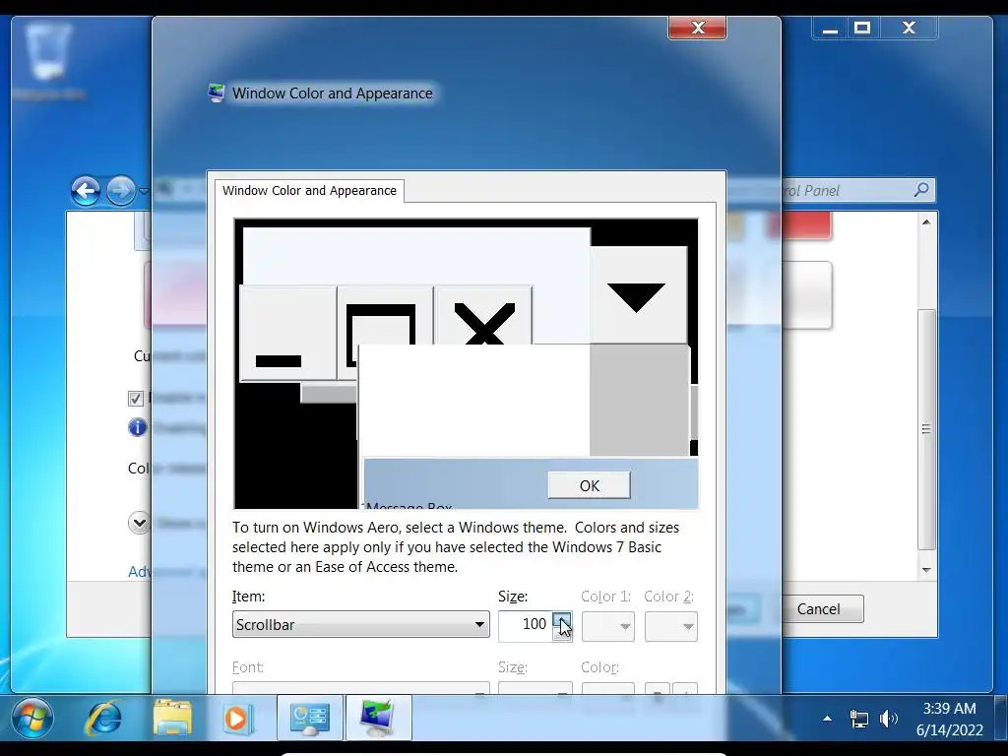
Task: Click the disabled Color 2 swatch dropdown
Action: [670, 626]
